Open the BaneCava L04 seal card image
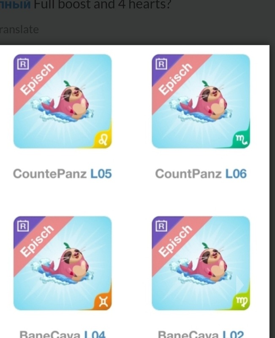Screen dimensions: 275x338 [63, 263]
